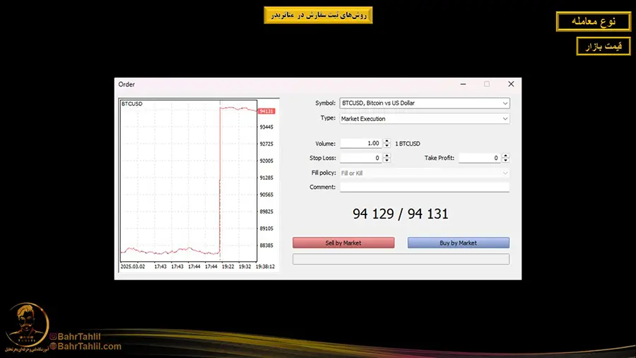
Task: Open the Fill policy dropdown
Action: (424, 173)
